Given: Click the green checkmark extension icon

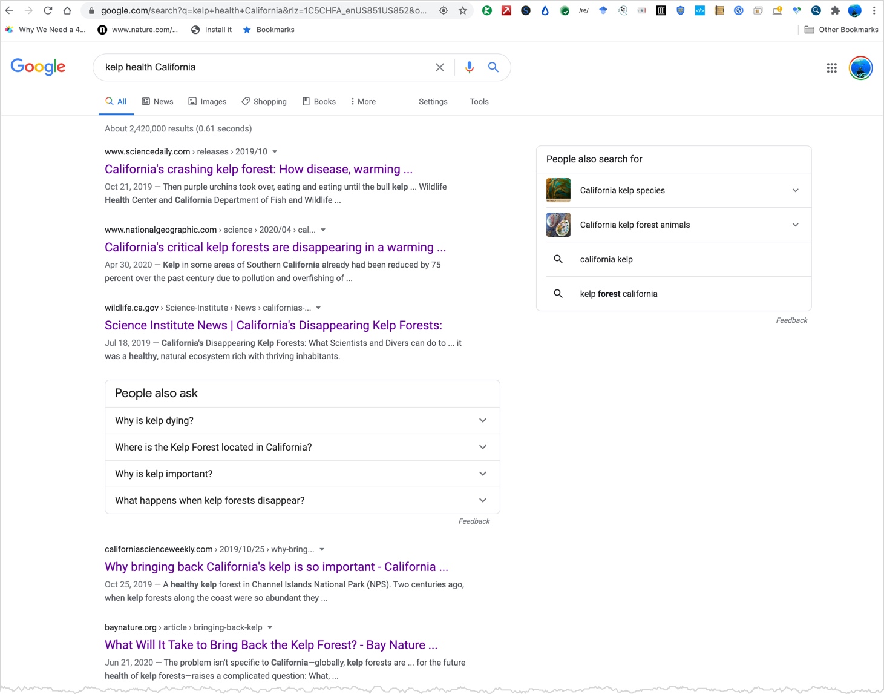Looking at the screenshot, I should coord(565,10).
